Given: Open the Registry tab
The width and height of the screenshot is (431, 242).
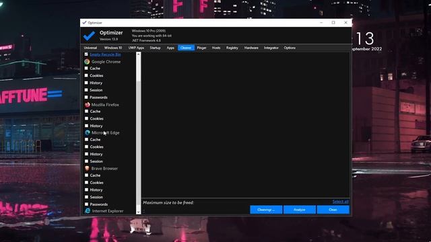Looking at the screenshot, I should [232, 48].
